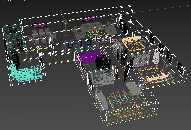Select the left purple window on the back wall
The image size is (191, 130).
[x=39, y=25]
